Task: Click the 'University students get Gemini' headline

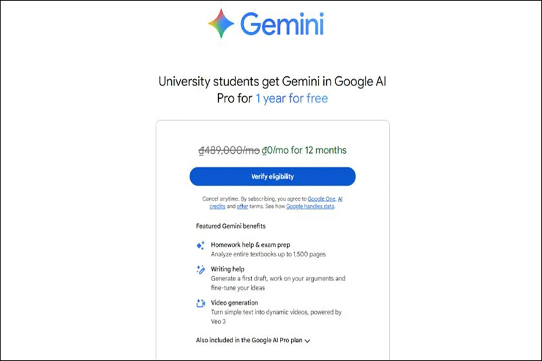Action: 272,81
